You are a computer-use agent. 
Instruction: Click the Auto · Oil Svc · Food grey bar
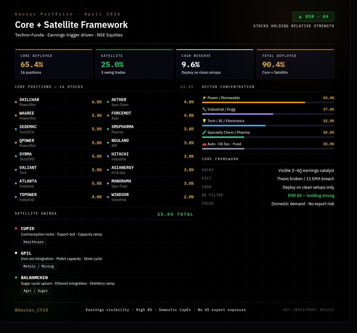[223, 149]
